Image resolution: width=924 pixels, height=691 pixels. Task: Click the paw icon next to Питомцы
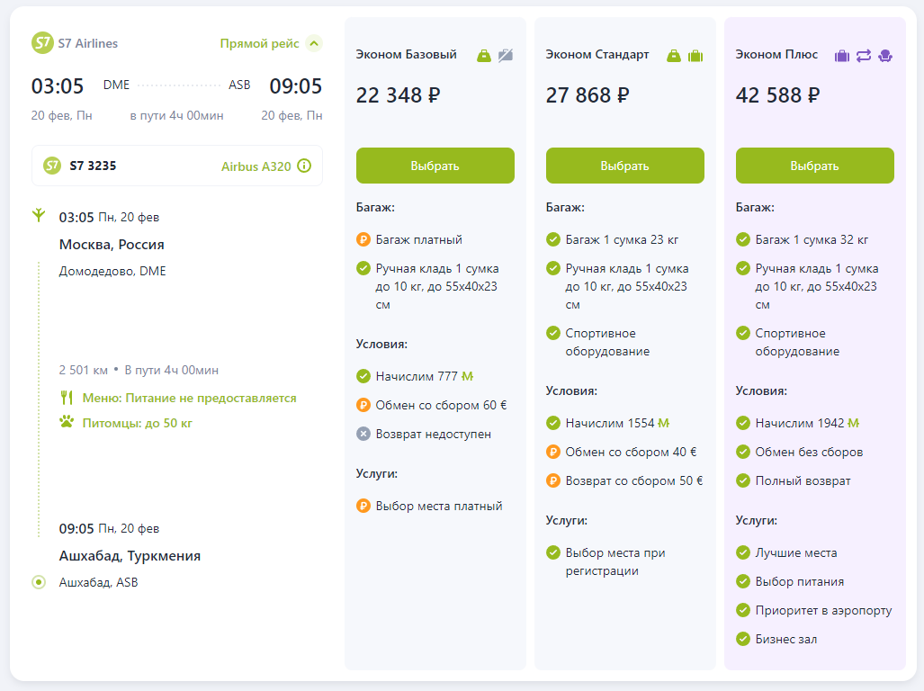(x=66, y=422)
